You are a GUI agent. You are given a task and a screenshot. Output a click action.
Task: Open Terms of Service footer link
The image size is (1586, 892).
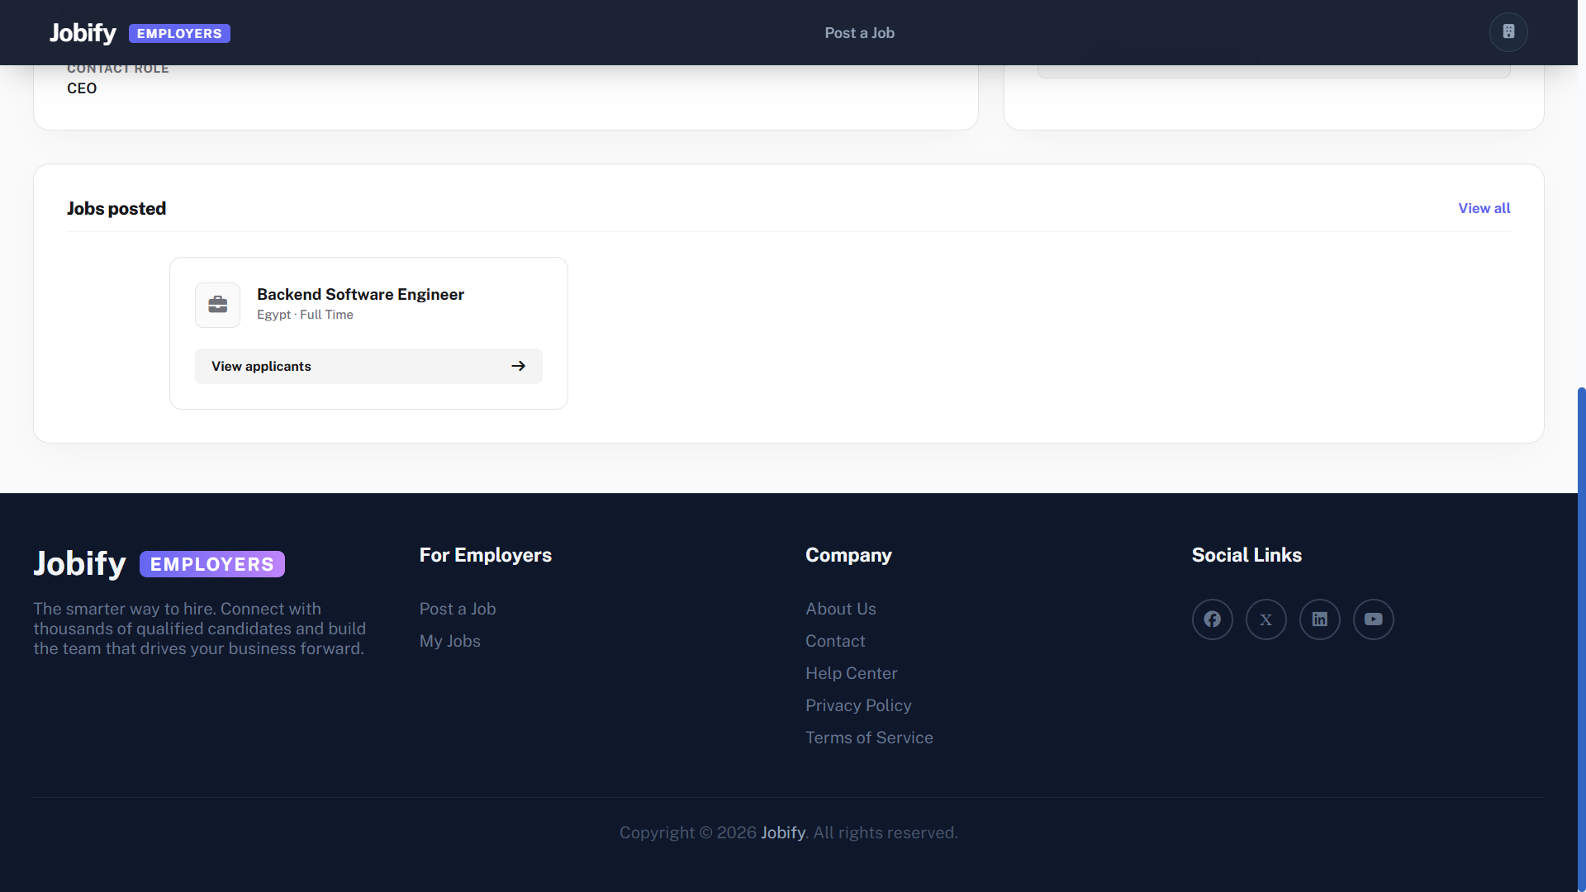tap(869, 738)
